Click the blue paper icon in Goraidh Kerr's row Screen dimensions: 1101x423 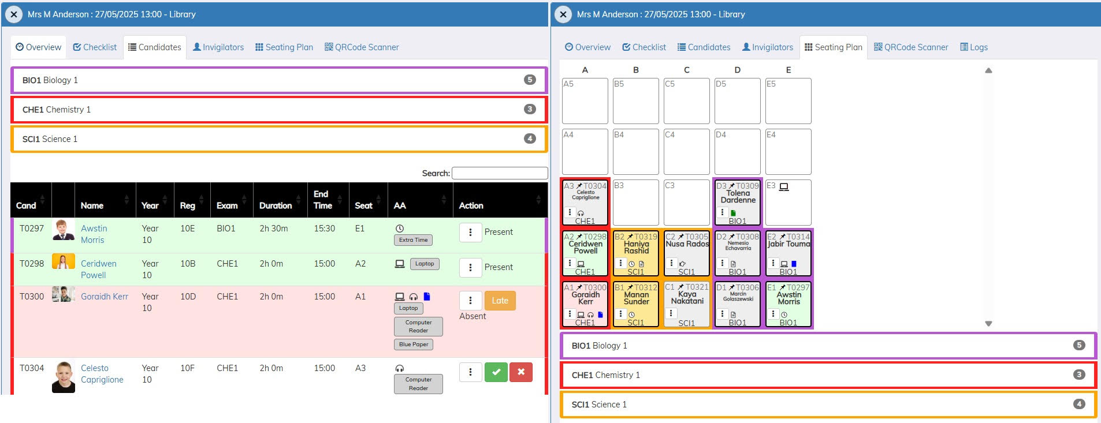tap(427, 297)
